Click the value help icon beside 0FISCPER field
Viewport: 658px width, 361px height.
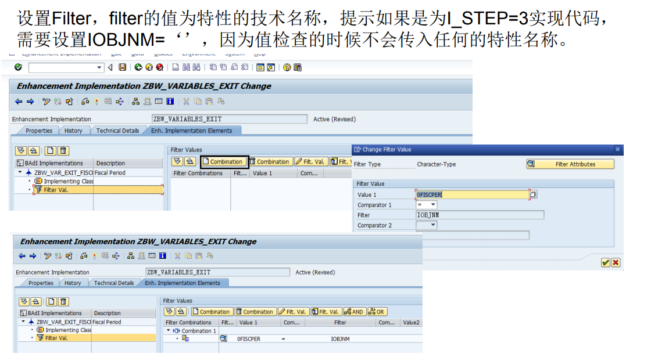[x=534, y=194]
